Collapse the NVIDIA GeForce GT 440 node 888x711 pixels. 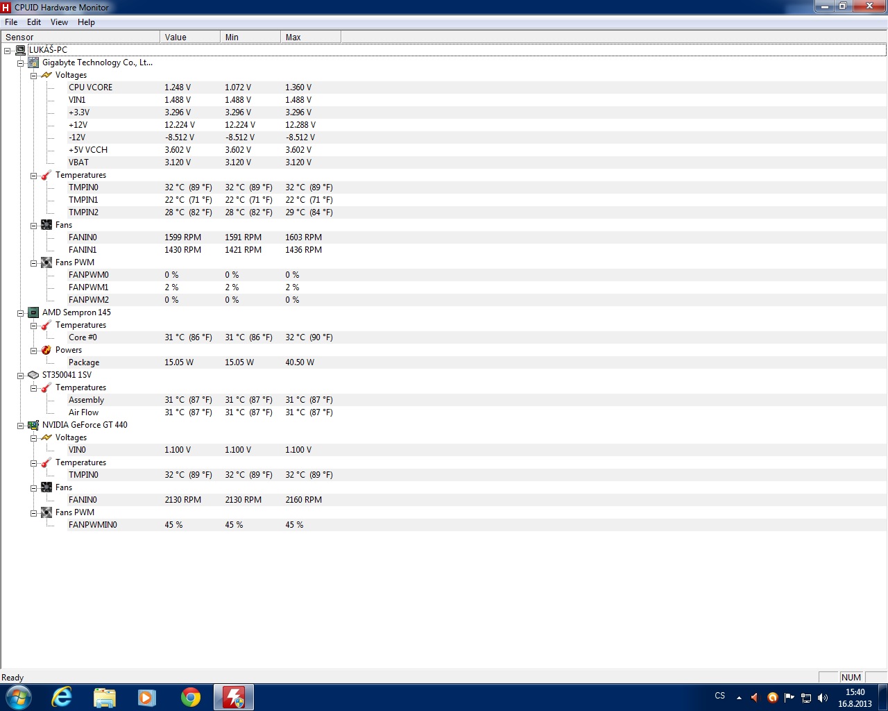click(21, 426)
